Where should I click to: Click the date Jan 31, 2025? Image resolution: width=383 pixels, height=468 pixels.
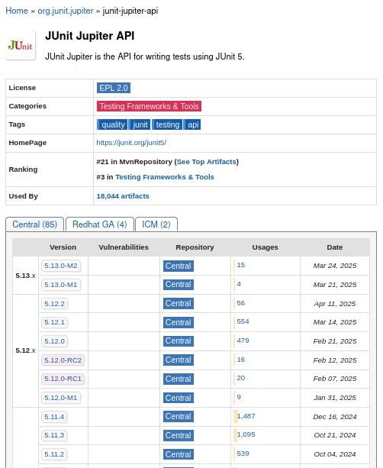335,398
